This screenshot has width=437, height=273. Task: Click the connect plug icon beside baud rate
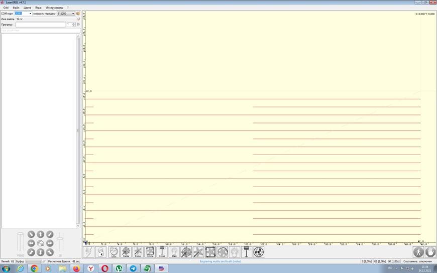pyautogui.click(x=78, y=14)
